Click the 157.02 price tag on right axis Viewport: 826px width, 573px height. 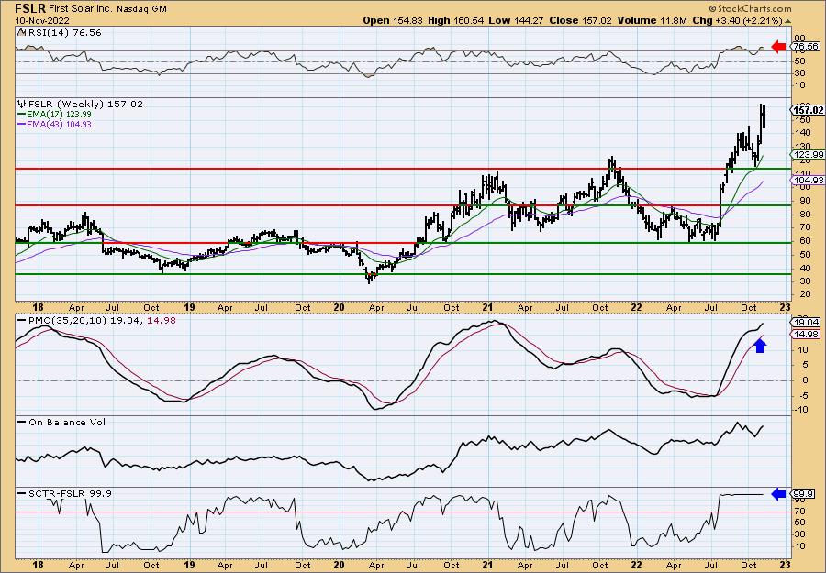(807, 110)
